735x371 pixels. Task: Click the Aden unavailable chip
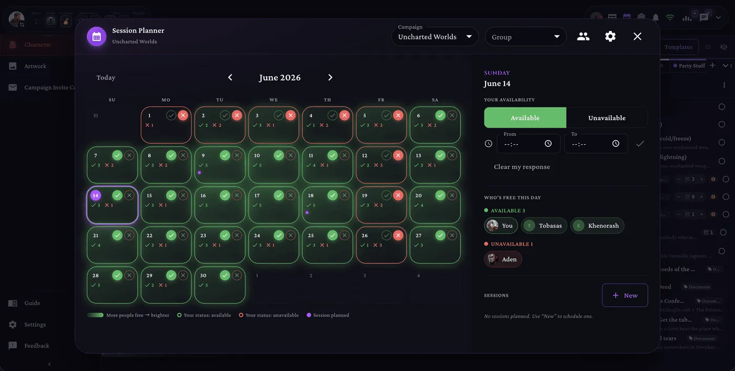503,259
